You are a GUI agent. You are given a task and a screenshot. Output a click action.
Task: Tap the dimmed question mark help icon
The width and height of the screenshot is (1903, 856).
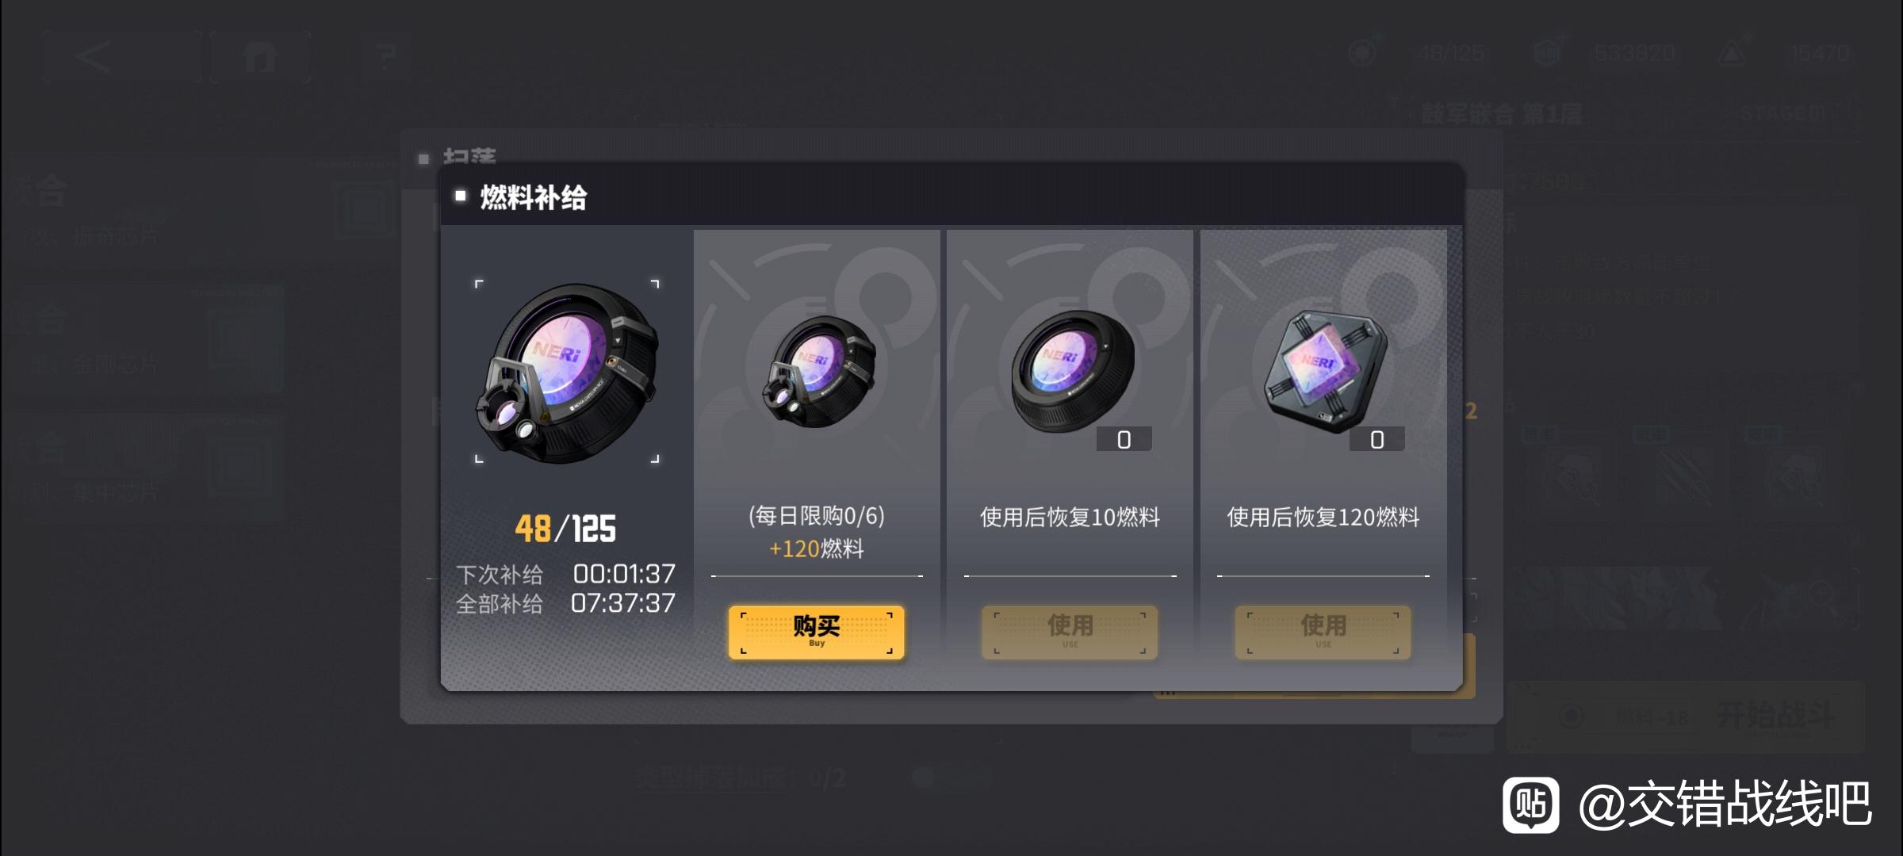[386, 56]
